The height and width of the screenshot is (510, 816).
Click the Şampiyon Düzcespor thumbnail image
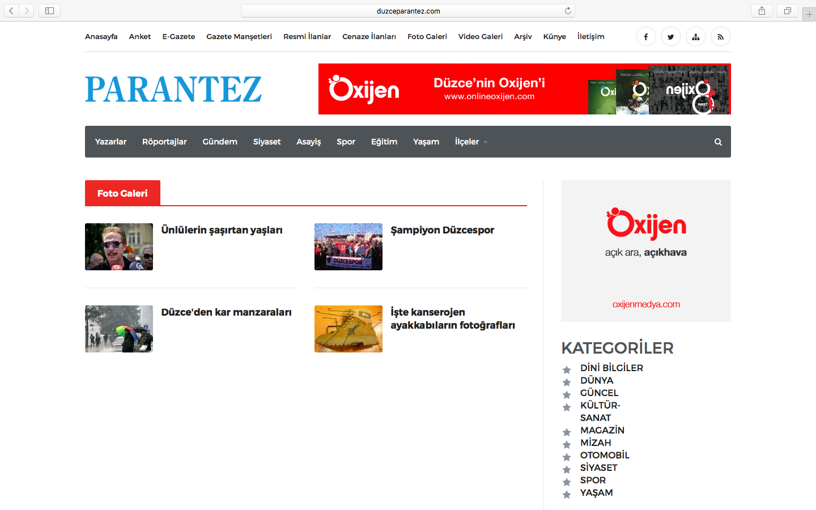point(348,246)
